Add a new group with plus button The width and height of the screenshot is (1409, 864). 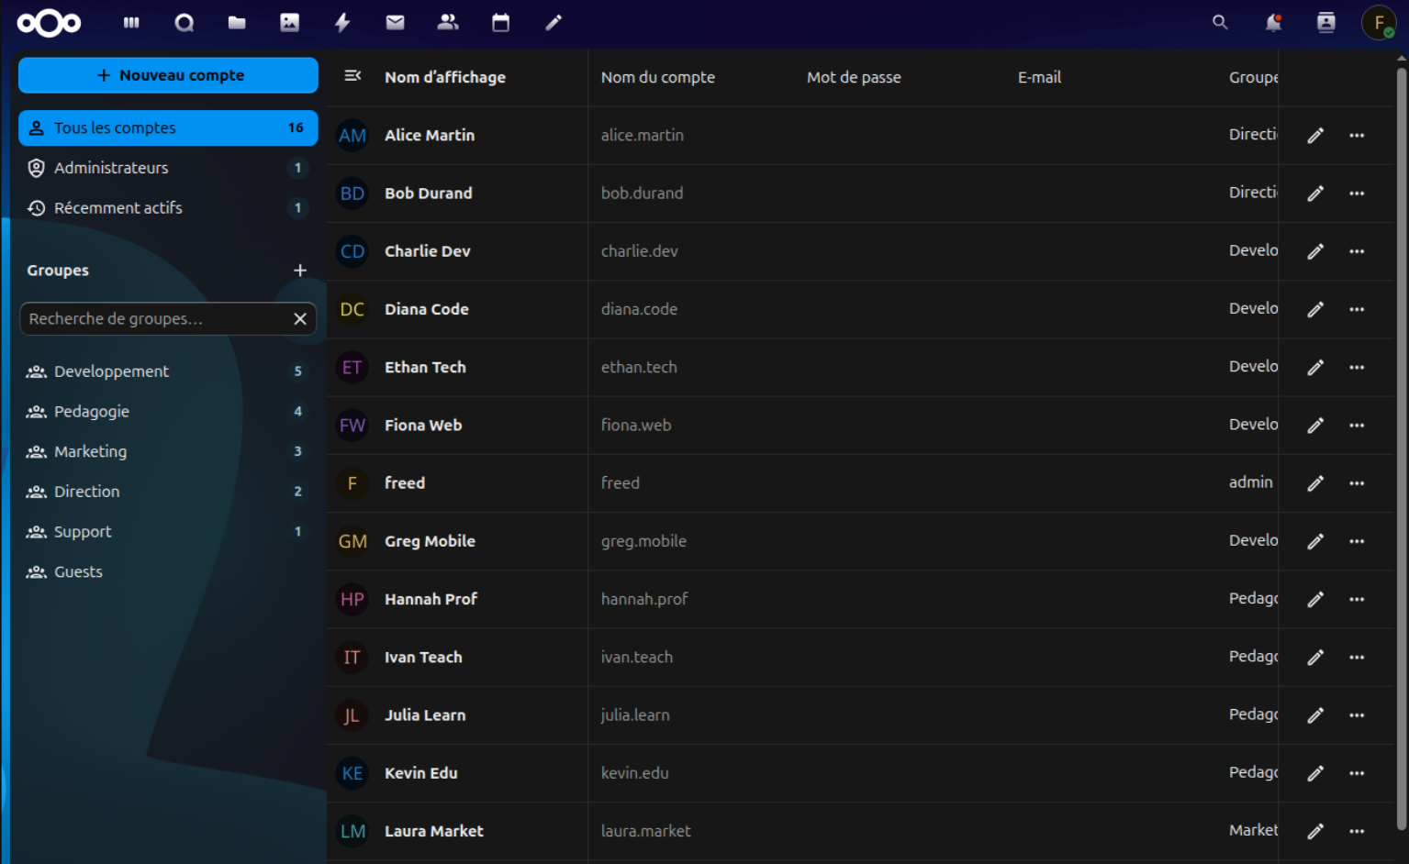tap(300, 271)
